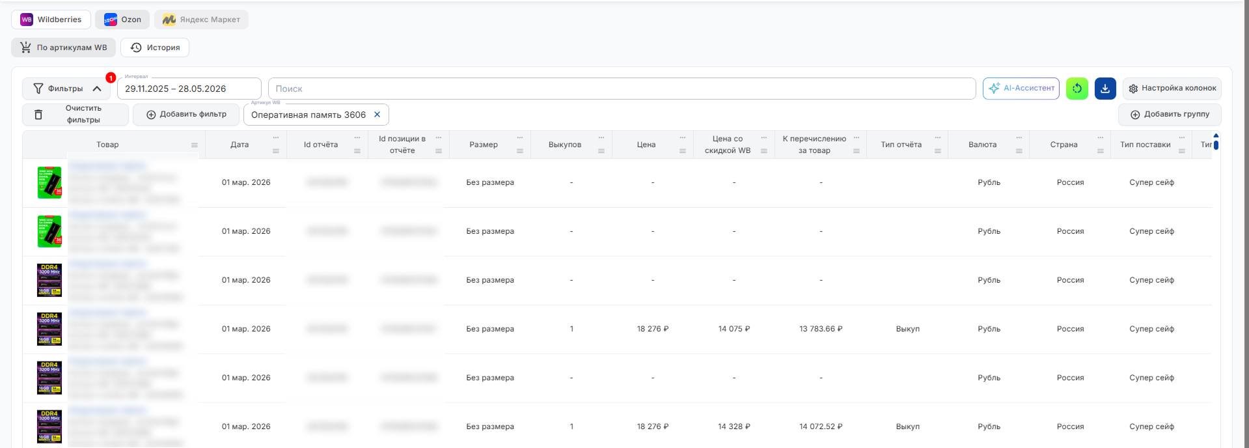Viewport: 1249px width, 448px height.
Task: Open the Интервал date range picker
Action: click(x=189, y=89)
